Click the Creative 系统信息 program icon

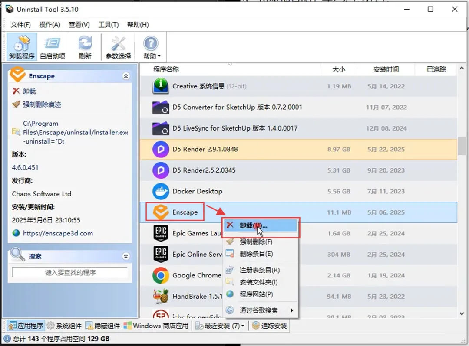(x=161, y=86)
